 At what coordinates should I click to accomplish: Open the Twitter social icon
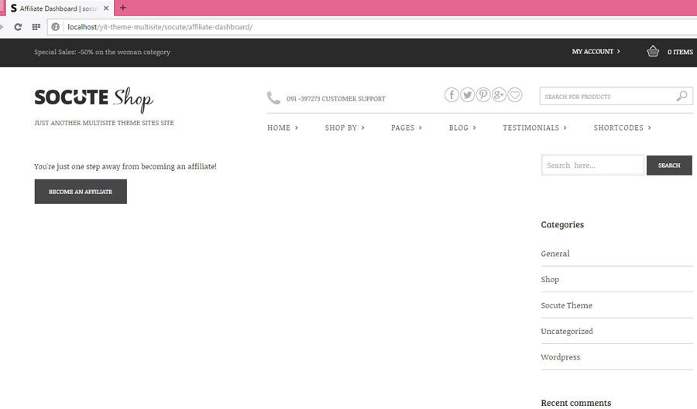tap(467, 95)
